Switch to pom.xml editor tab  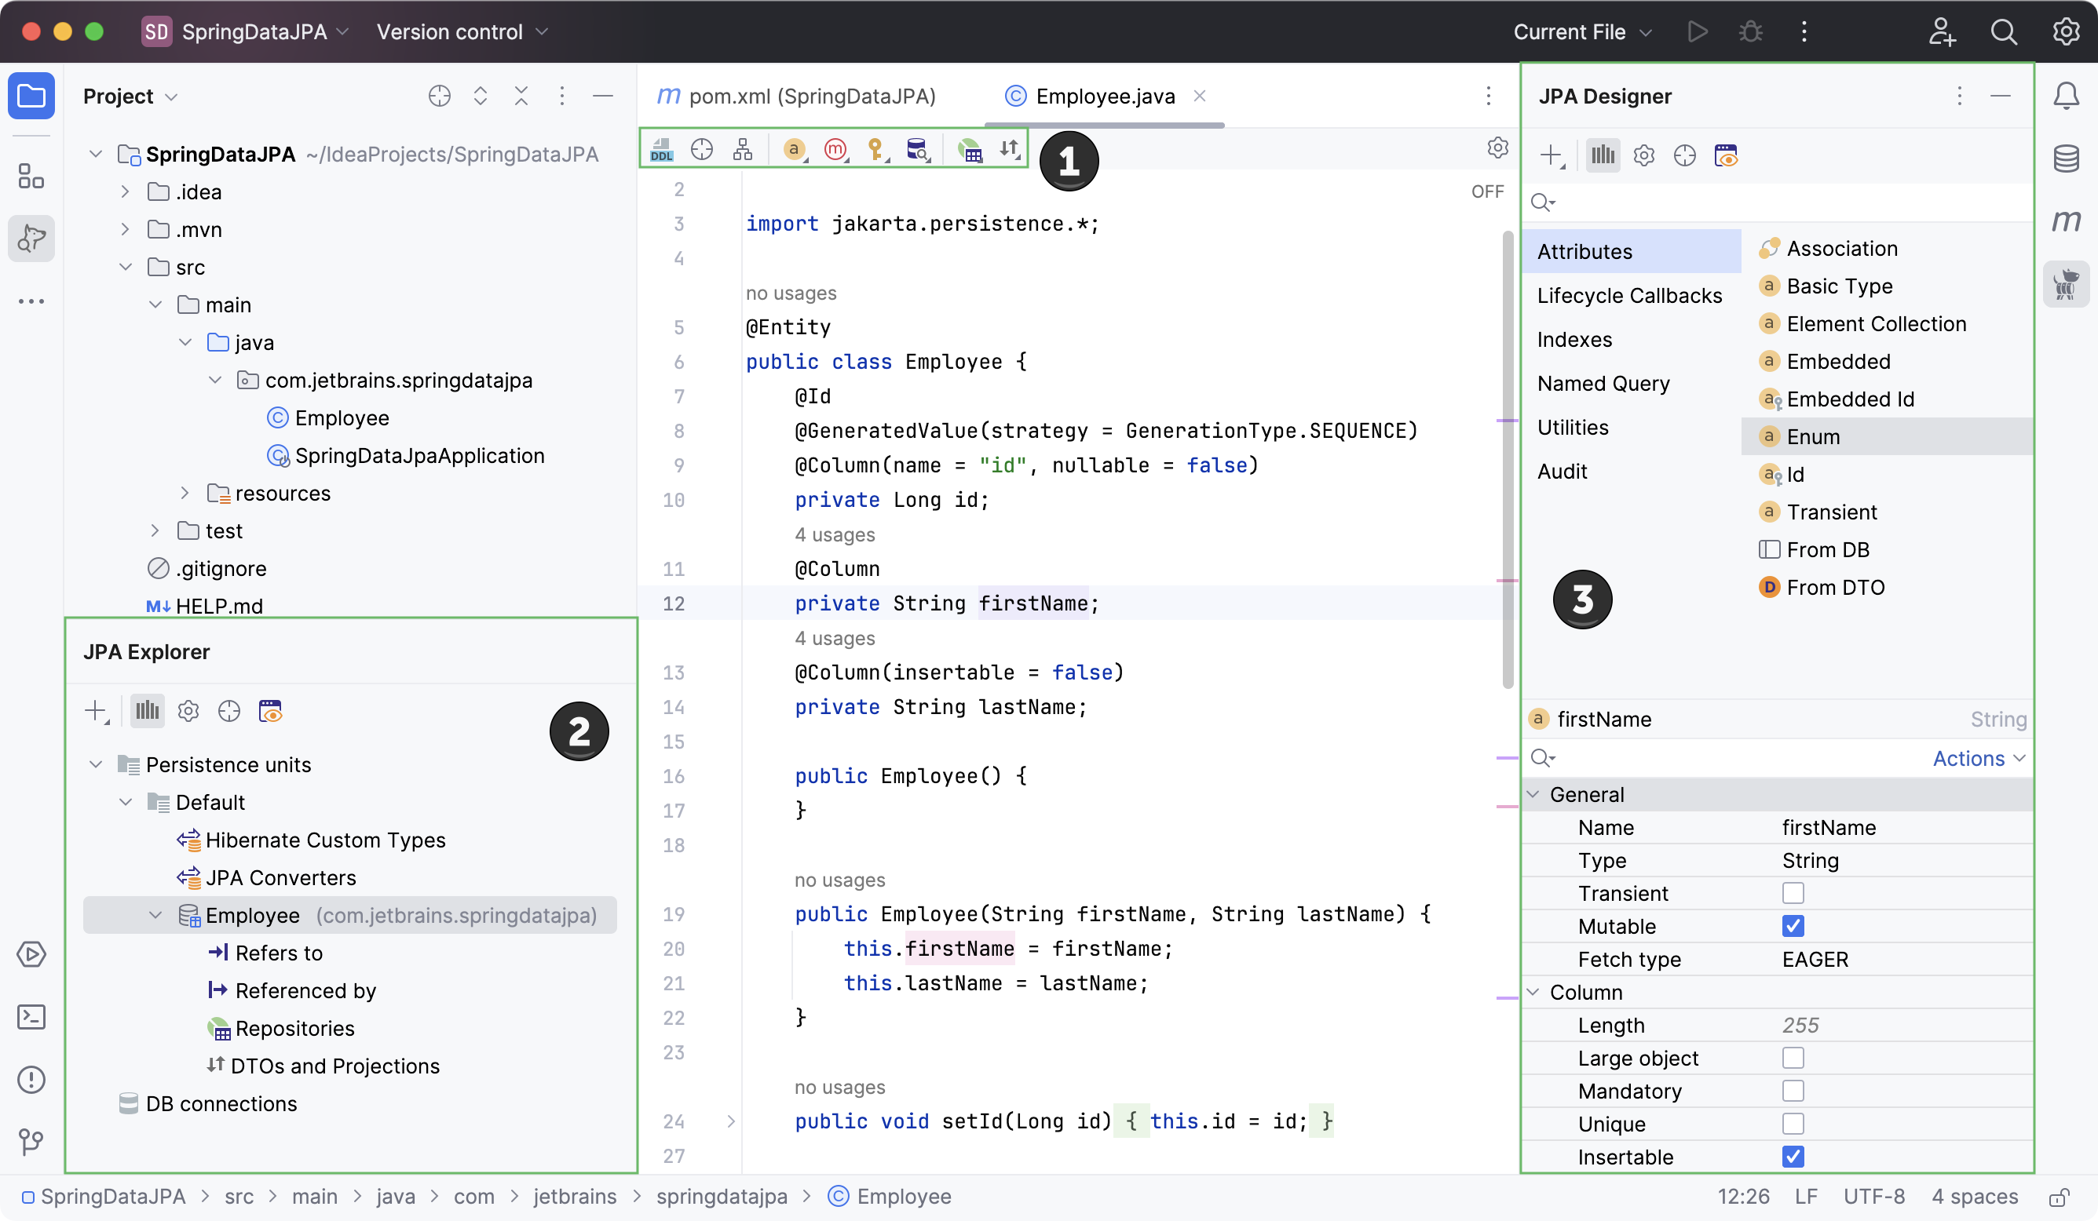(x=797, y=97)
